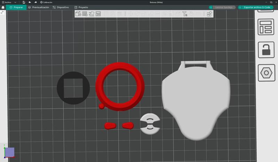Screen dimensions: 278x162
Task: Redo the action with the right-curved arrow icon
Action: click(x=35, y=2)
